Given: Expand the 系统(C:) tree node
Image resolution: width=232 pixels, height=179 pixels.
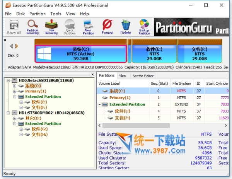Looking at the screenshot, I should [x=15, y=86].
